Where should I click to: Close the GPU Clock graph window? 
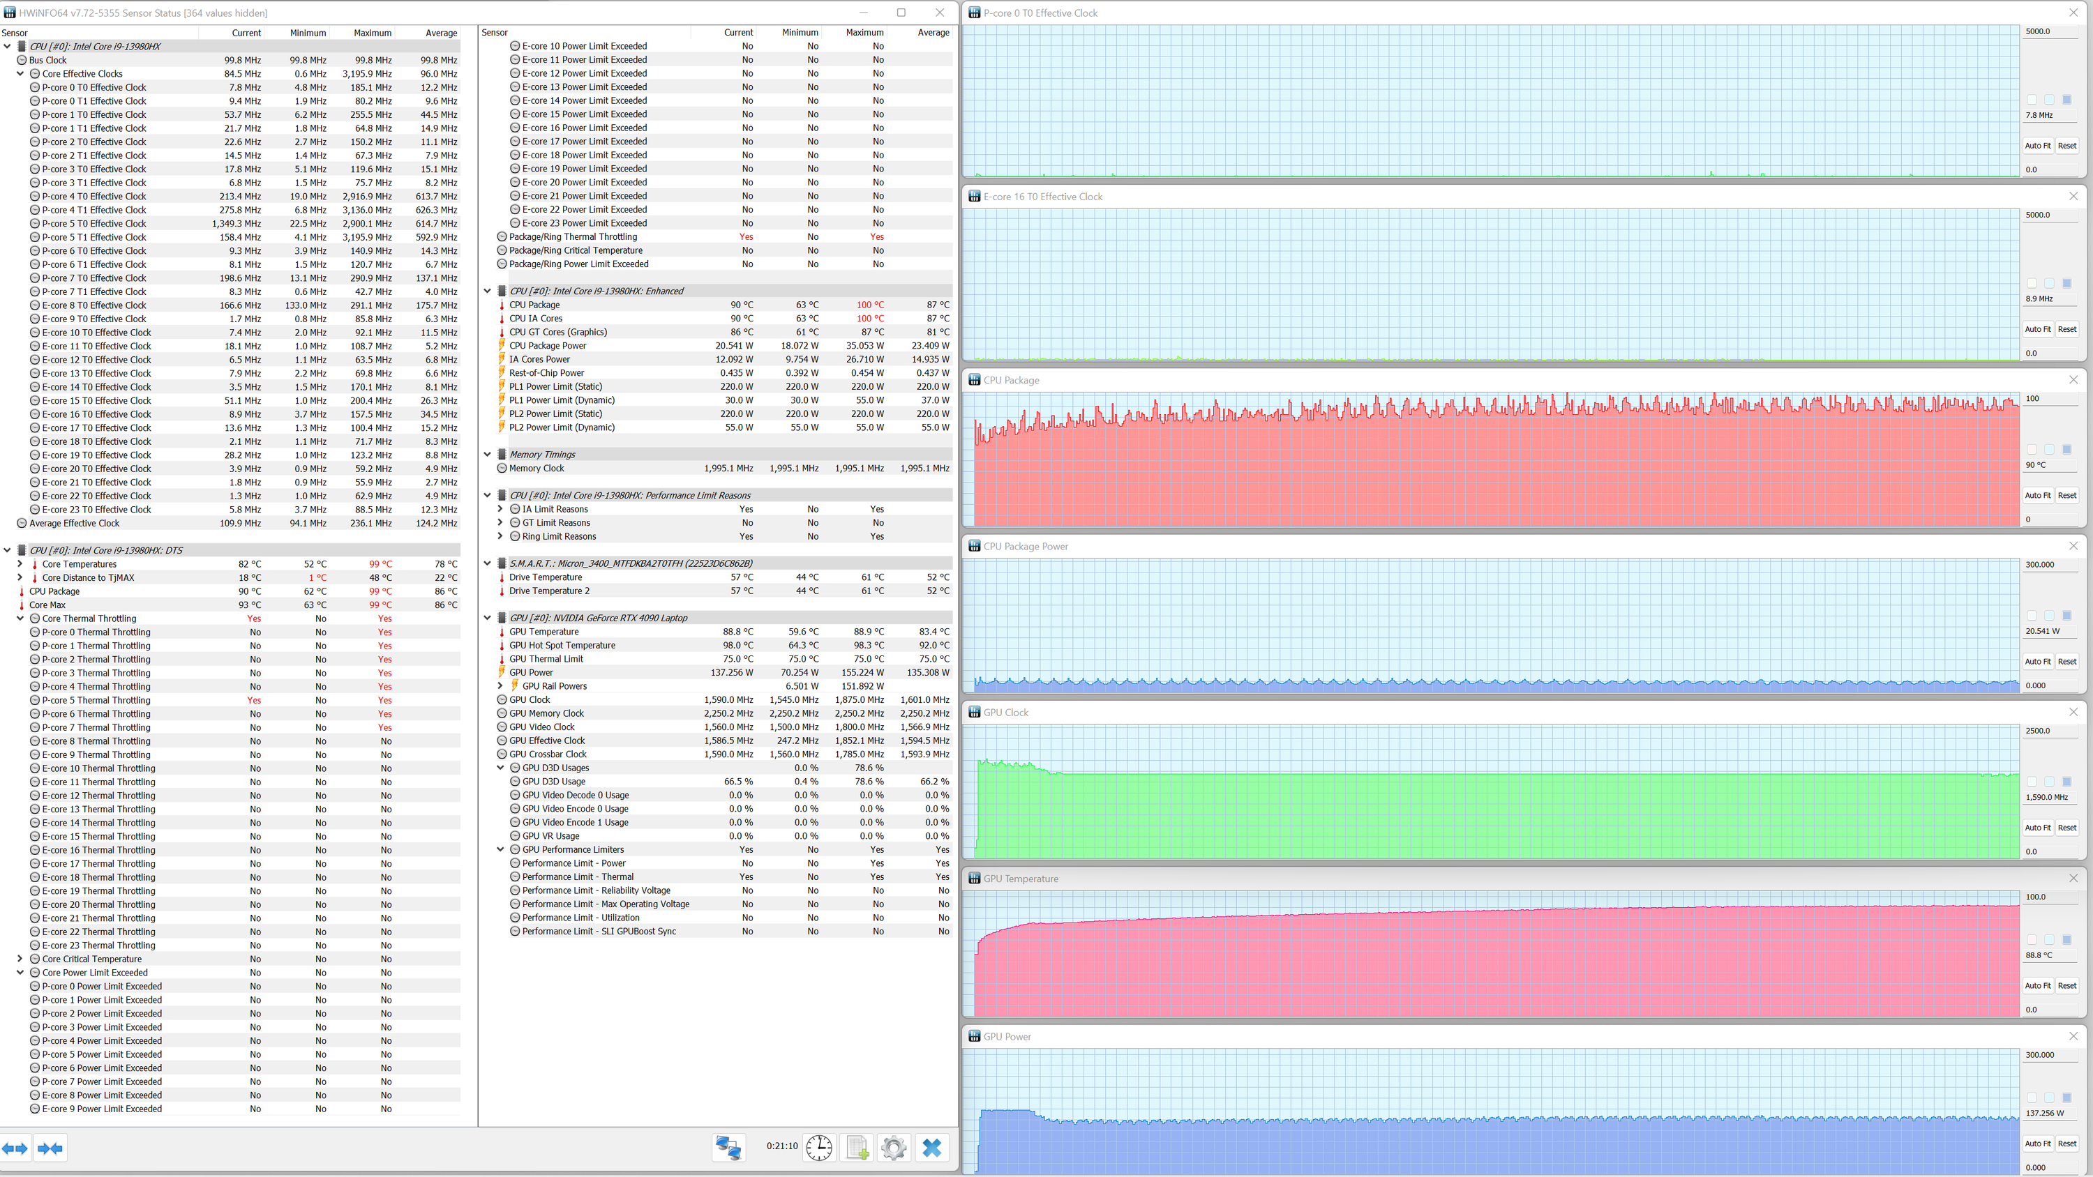point(2073,713)
